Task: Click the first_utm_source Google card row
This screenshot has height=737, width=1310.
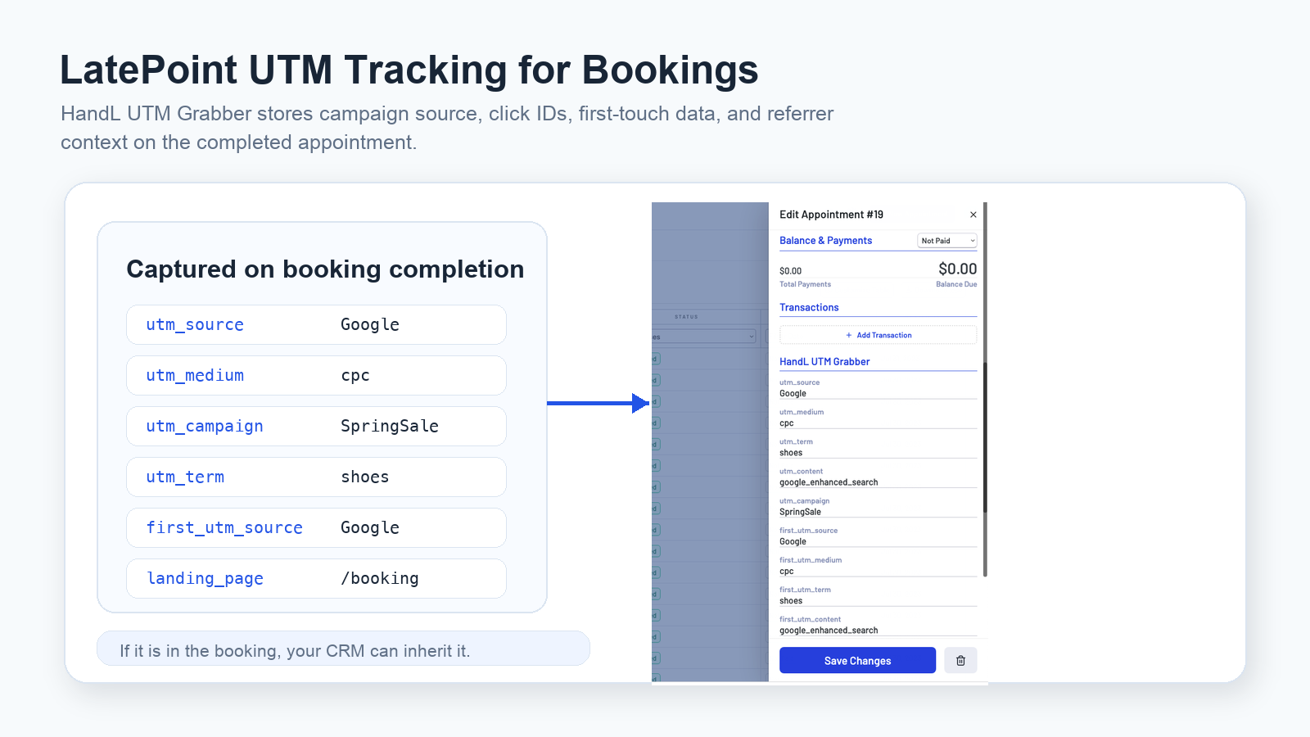Action: coord(316,528)
